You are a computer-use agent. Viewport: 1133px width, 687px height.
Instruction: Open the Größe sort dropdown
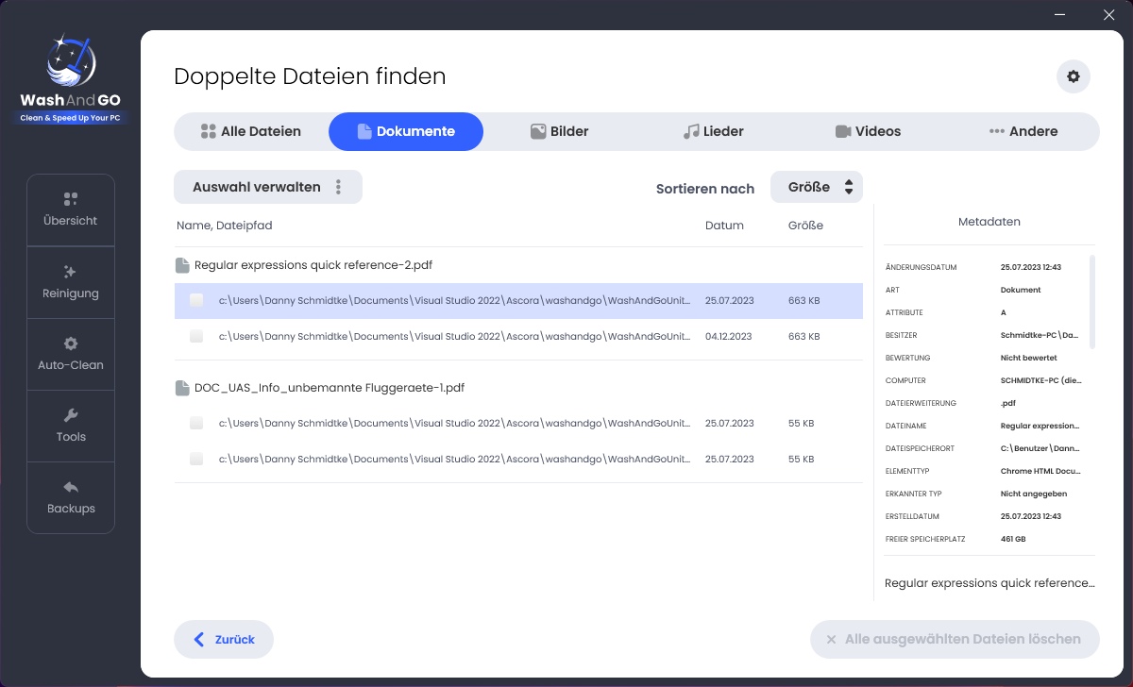pyautogui.click(x=816, y=187)
